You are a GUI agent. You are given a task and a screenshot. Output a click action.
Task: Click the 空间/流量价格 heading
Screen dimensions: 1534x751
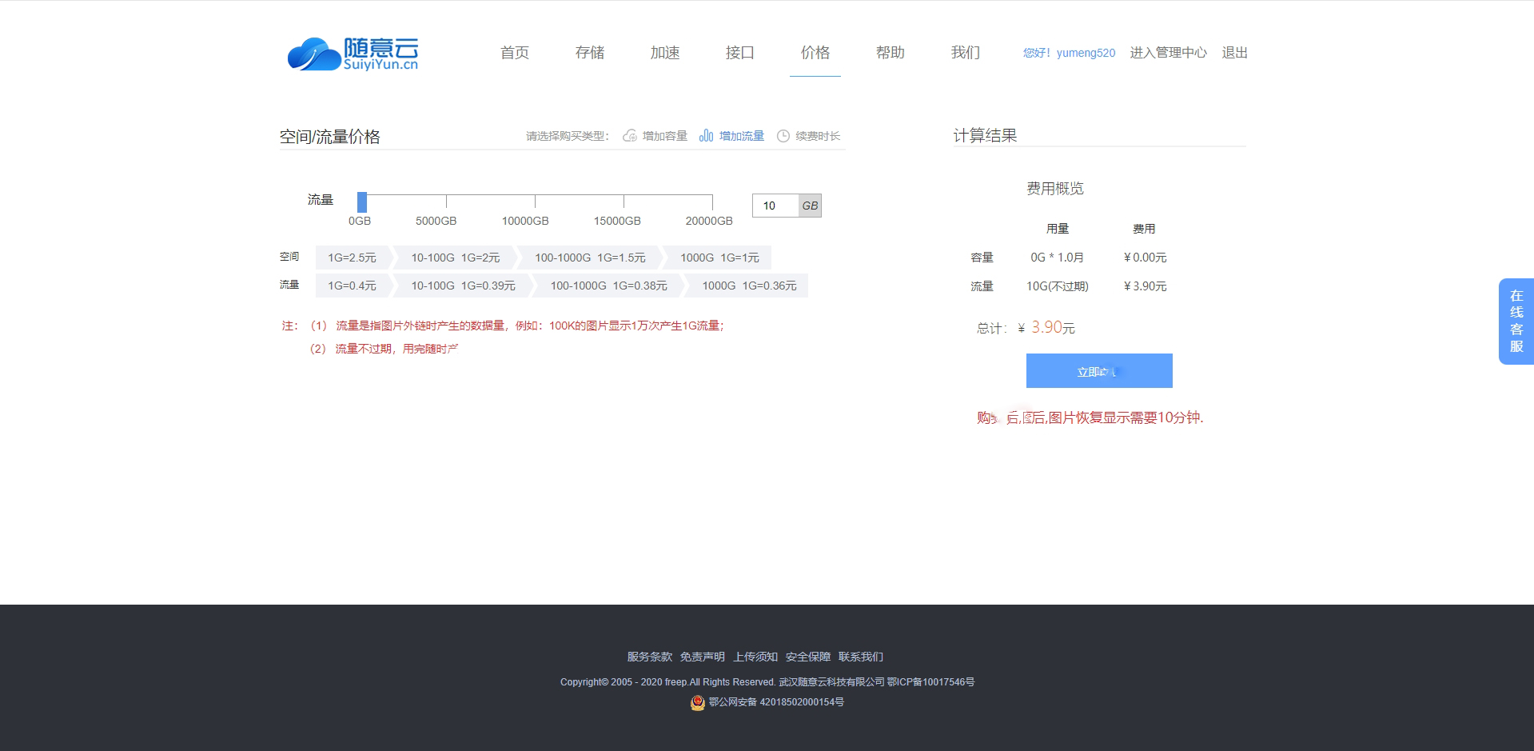pos(330,137)
